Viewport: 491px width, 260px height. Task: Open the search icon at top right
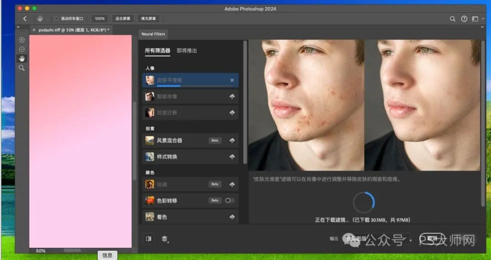pyautogui.click(x=452, y=19)
